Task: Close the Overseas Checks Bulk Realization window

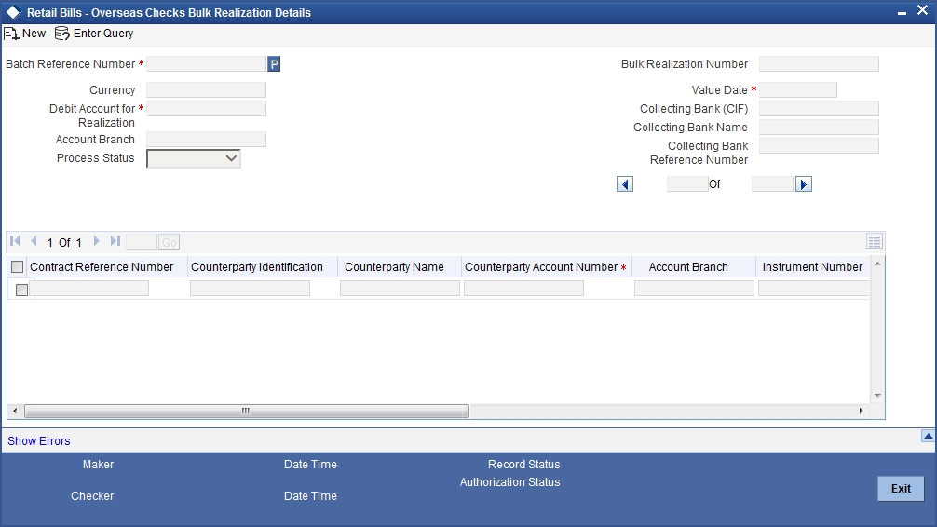Action: click(x=922, y=11)
